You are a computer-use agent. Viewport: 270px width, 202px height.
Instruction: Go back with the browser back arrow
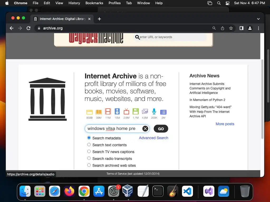click(12, 28)
